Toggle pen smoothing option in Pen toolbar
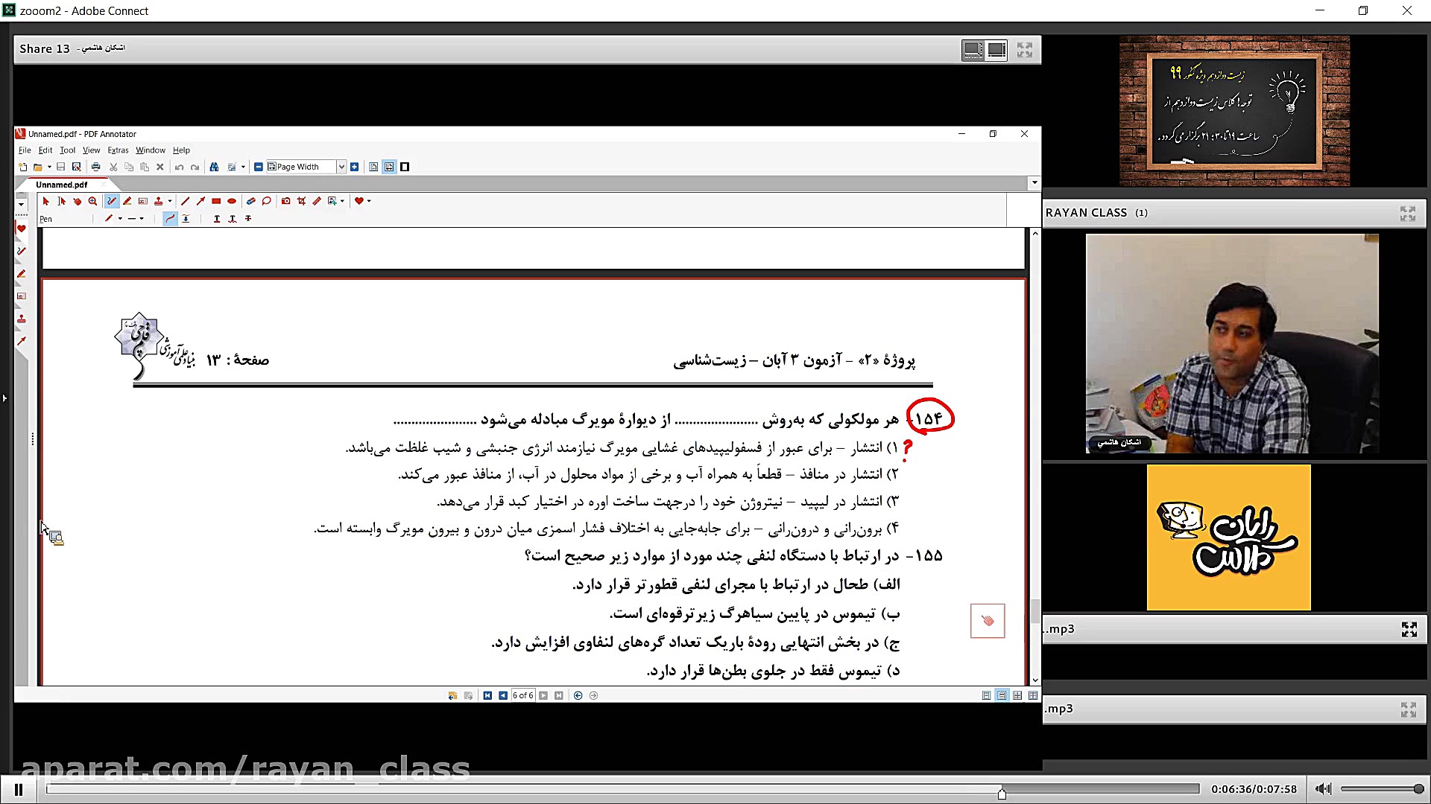Image resolution: width=1431 pixels, height=804 pixels. pyautogui.click(x=170, y=218)
